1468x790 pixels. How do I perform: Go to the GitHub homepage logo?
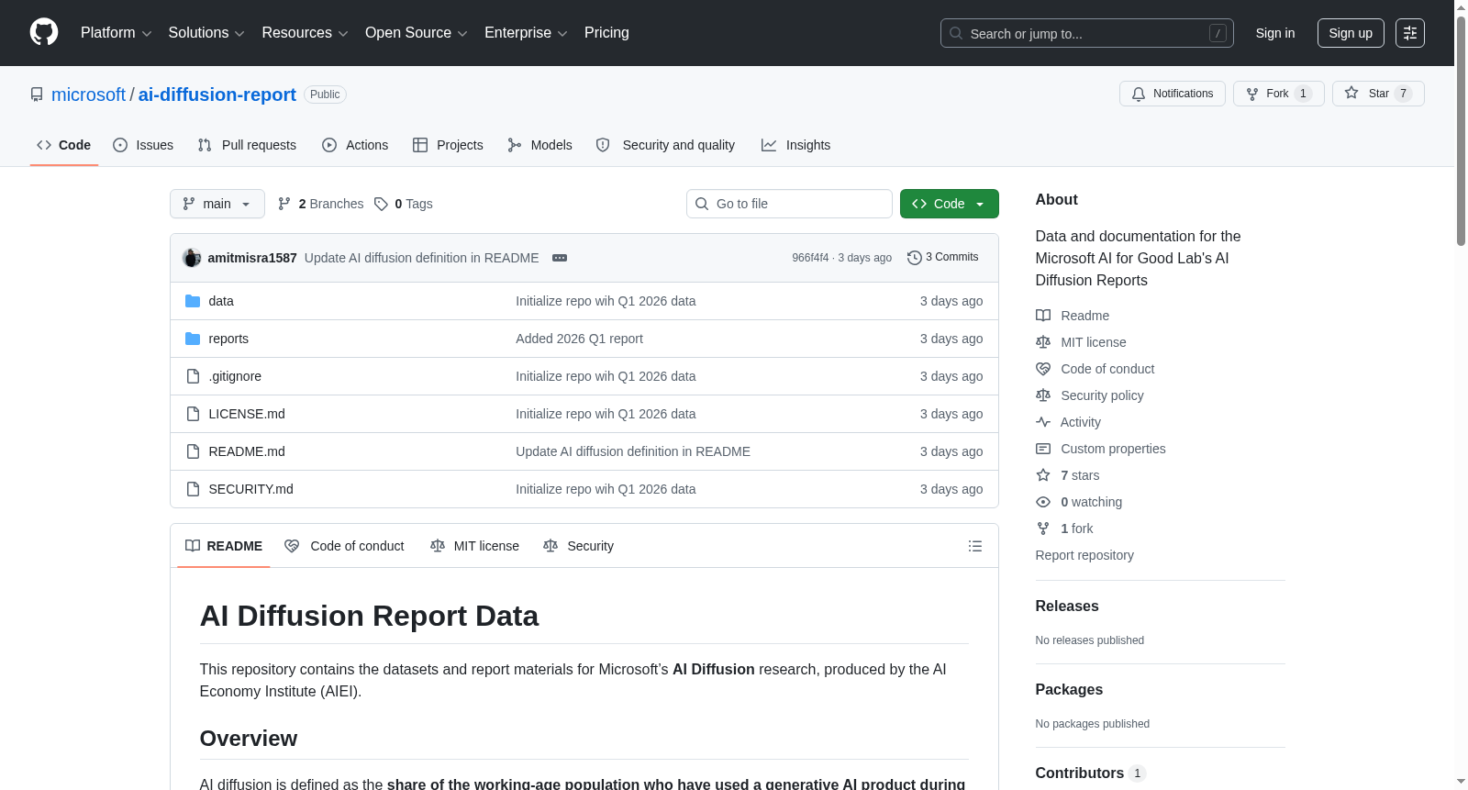44,32
